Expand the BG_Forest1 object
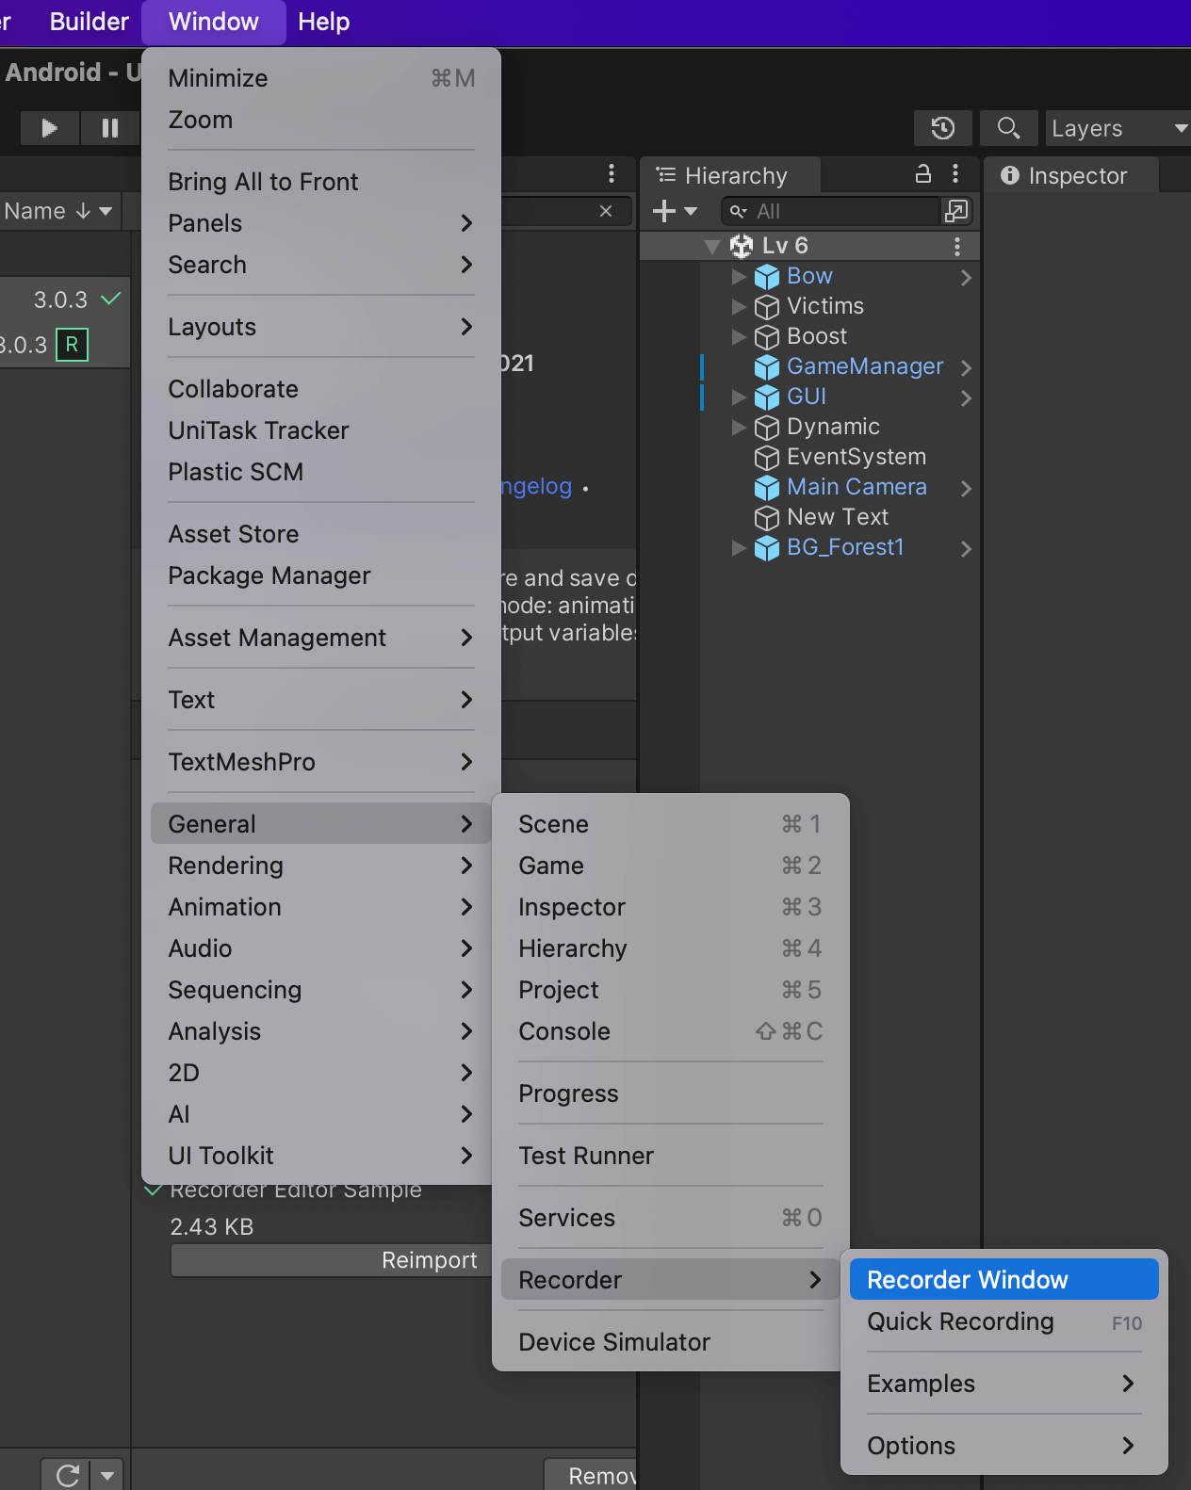1191x1490 pixels. click(739, 548)
